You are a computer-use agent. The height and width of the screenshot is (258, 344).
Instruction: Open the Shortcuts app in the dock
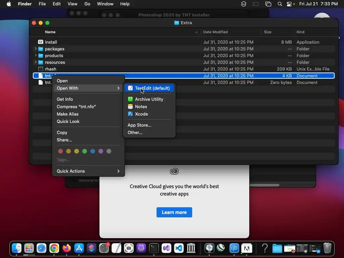91,248
